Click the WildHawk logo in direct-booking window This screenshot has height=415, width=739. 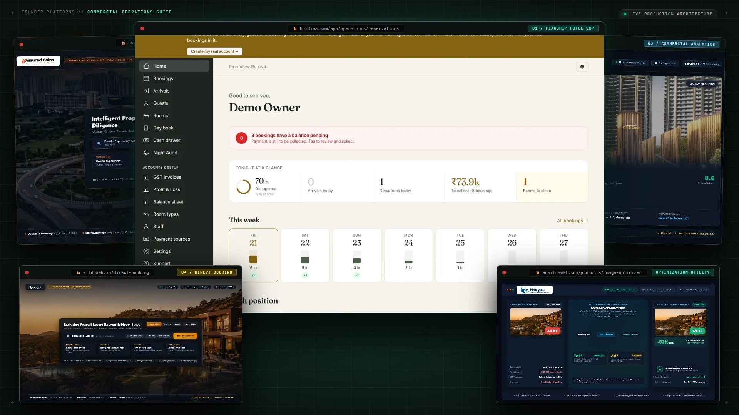point(35,287)
